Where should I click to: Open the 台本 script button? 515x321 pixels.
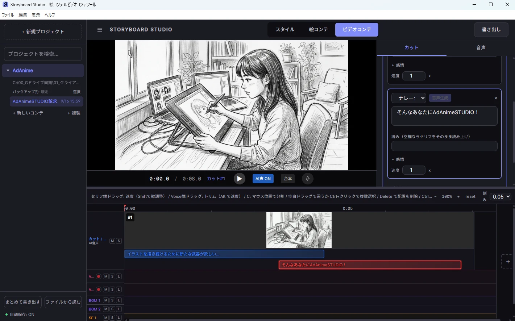coord(288,179)
